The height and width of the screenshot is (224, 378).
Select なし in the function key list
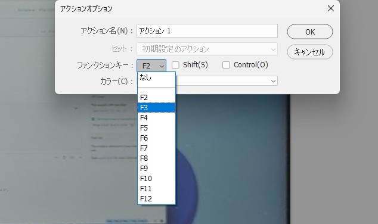click(x=156, y=77)
